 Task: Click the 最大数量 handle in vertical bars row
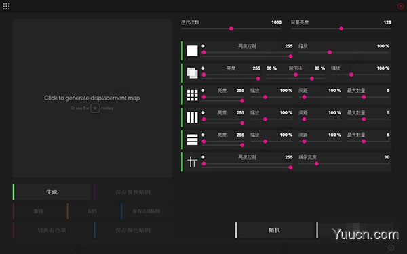[364, 119]
